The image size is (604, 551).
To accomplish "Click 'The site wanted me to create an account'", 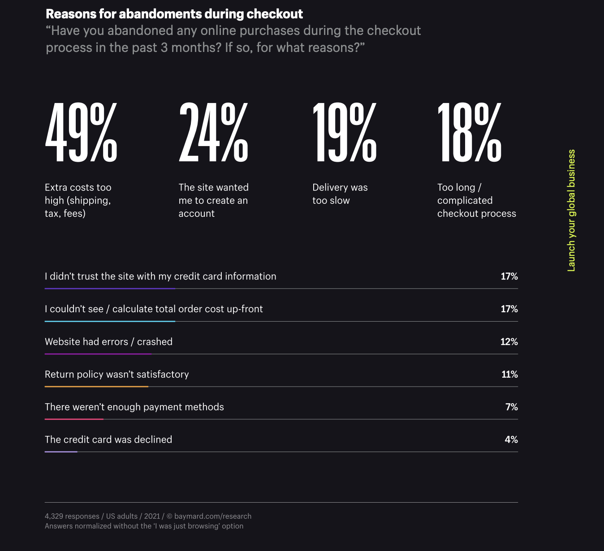I will pyautogui.click(x=213, y=200).
